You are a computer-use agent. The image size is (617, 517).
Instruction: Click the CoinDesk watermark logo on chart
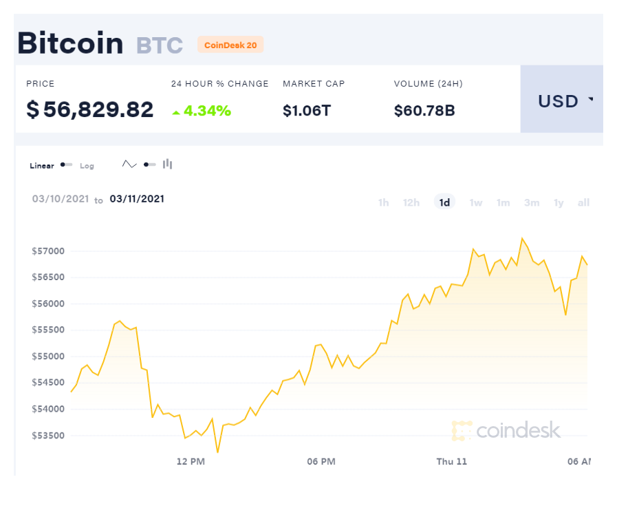pos(506,430)
